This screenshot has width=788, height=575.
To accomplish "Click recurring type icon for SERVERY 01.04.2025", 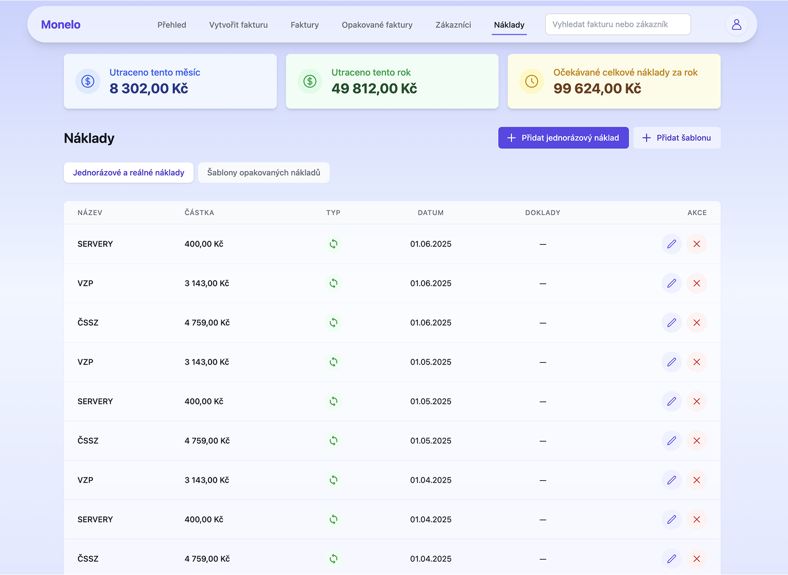I will [x=334, y=520].
